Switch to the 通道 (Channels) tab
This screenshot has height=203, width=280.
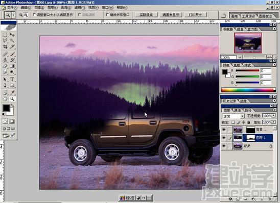(237, 110)
